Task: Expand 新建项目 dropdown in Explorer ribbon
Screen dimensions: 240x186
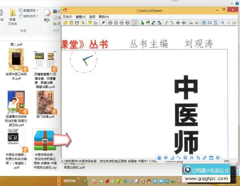Action: 37,10
